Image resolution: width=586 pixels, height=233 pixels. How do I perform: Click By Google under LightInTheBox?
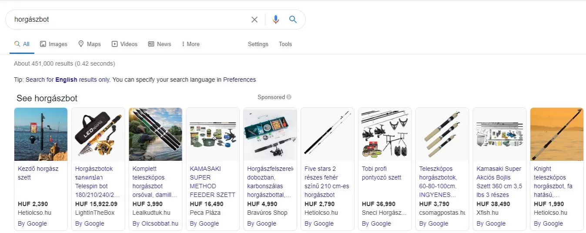pos(90,223)
